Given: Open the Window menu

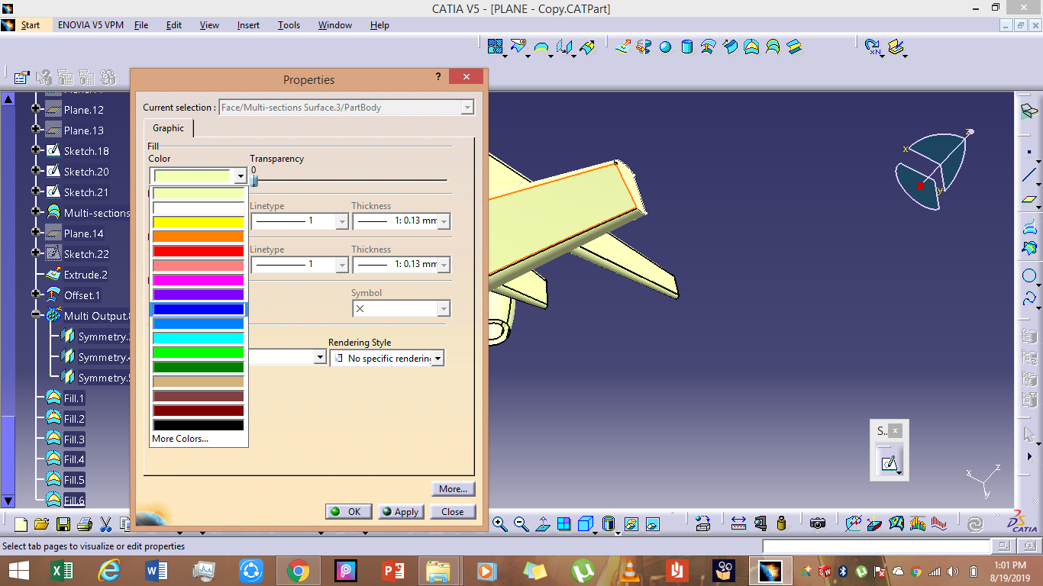Looking at the screenshot, I should (335, 25).
